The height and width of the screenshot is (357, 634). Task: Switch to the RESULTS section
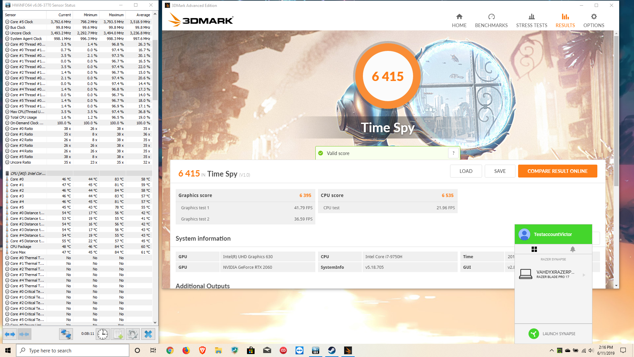coord(565,20)
